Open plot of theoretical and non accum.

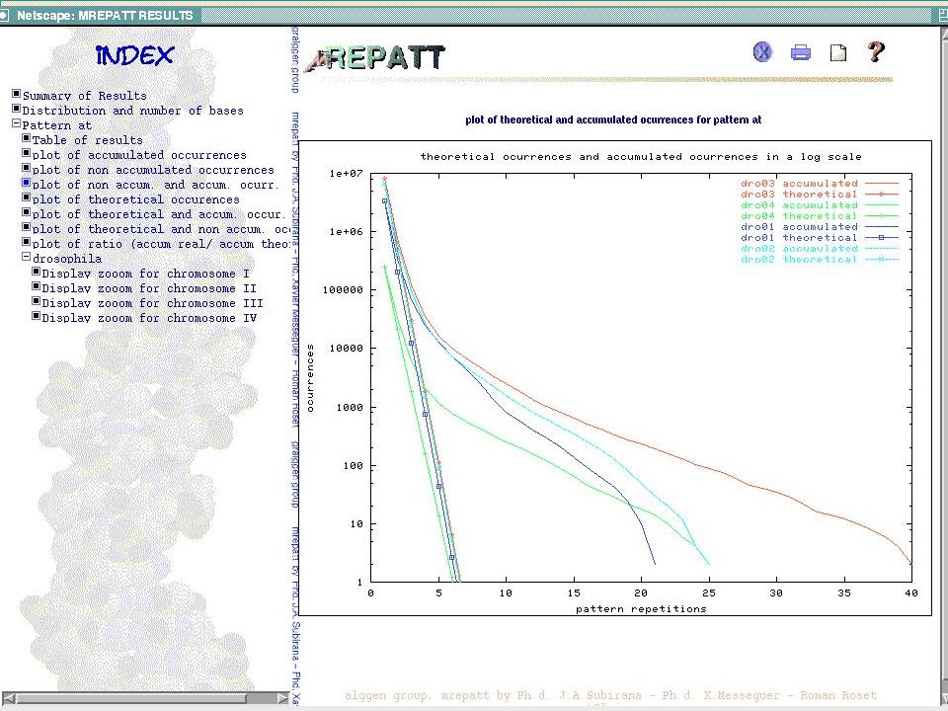click(x=161, y=229)
